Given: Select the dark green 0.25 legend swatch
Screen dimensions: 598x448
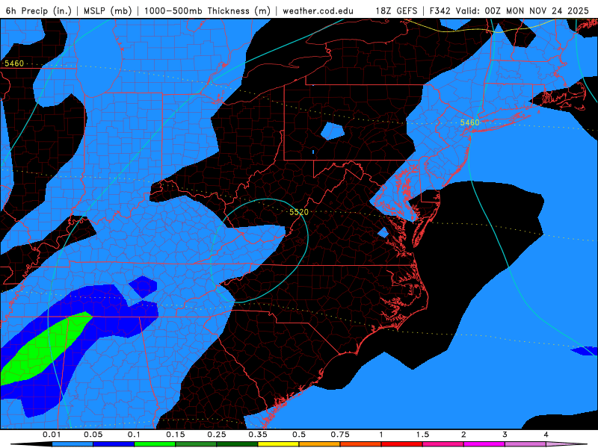Looking at the screenshot, I should point(237,444).
